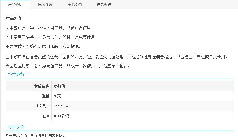Click the 暂无产品文档 notice text

pos(36,136)
